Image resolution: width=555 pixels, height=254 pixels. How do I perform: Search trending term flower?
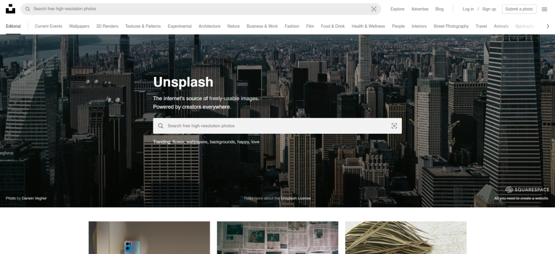pyautogui.click(x=178, y=142)
